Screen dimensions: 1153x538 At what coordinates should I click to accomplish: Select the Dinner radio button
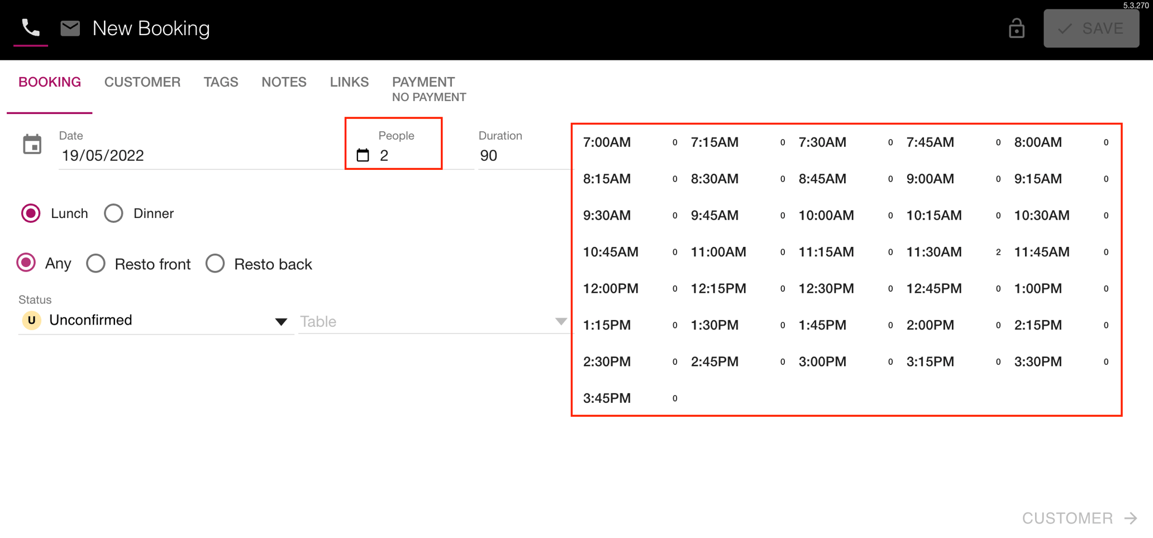[x=113, y=213]
